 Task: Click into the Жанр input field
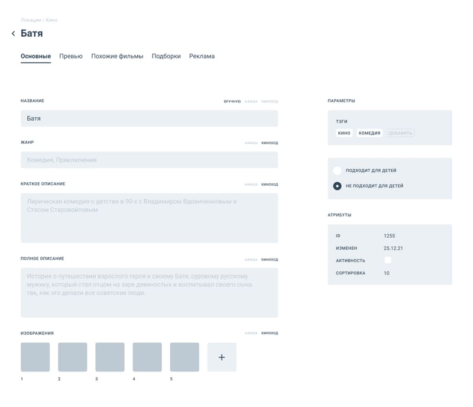pyautogui.click(x=150, y=160)
